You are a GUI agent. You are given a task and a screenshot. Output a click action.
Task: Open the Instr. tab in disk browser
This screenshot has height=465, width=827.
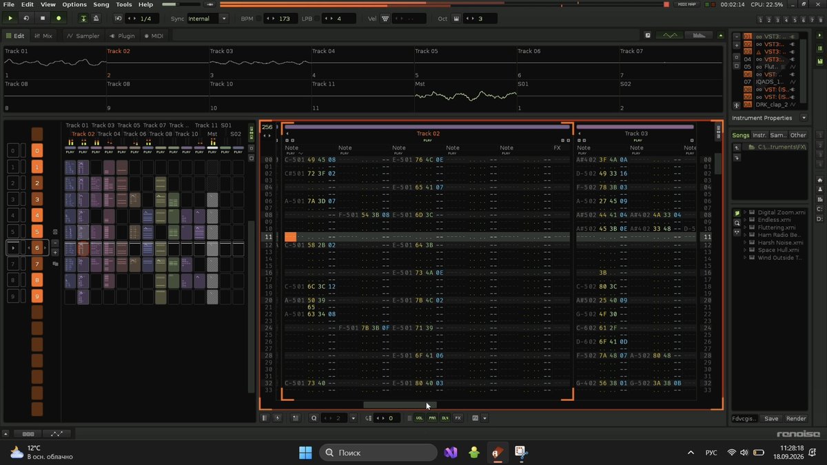[x=759, y=135]
